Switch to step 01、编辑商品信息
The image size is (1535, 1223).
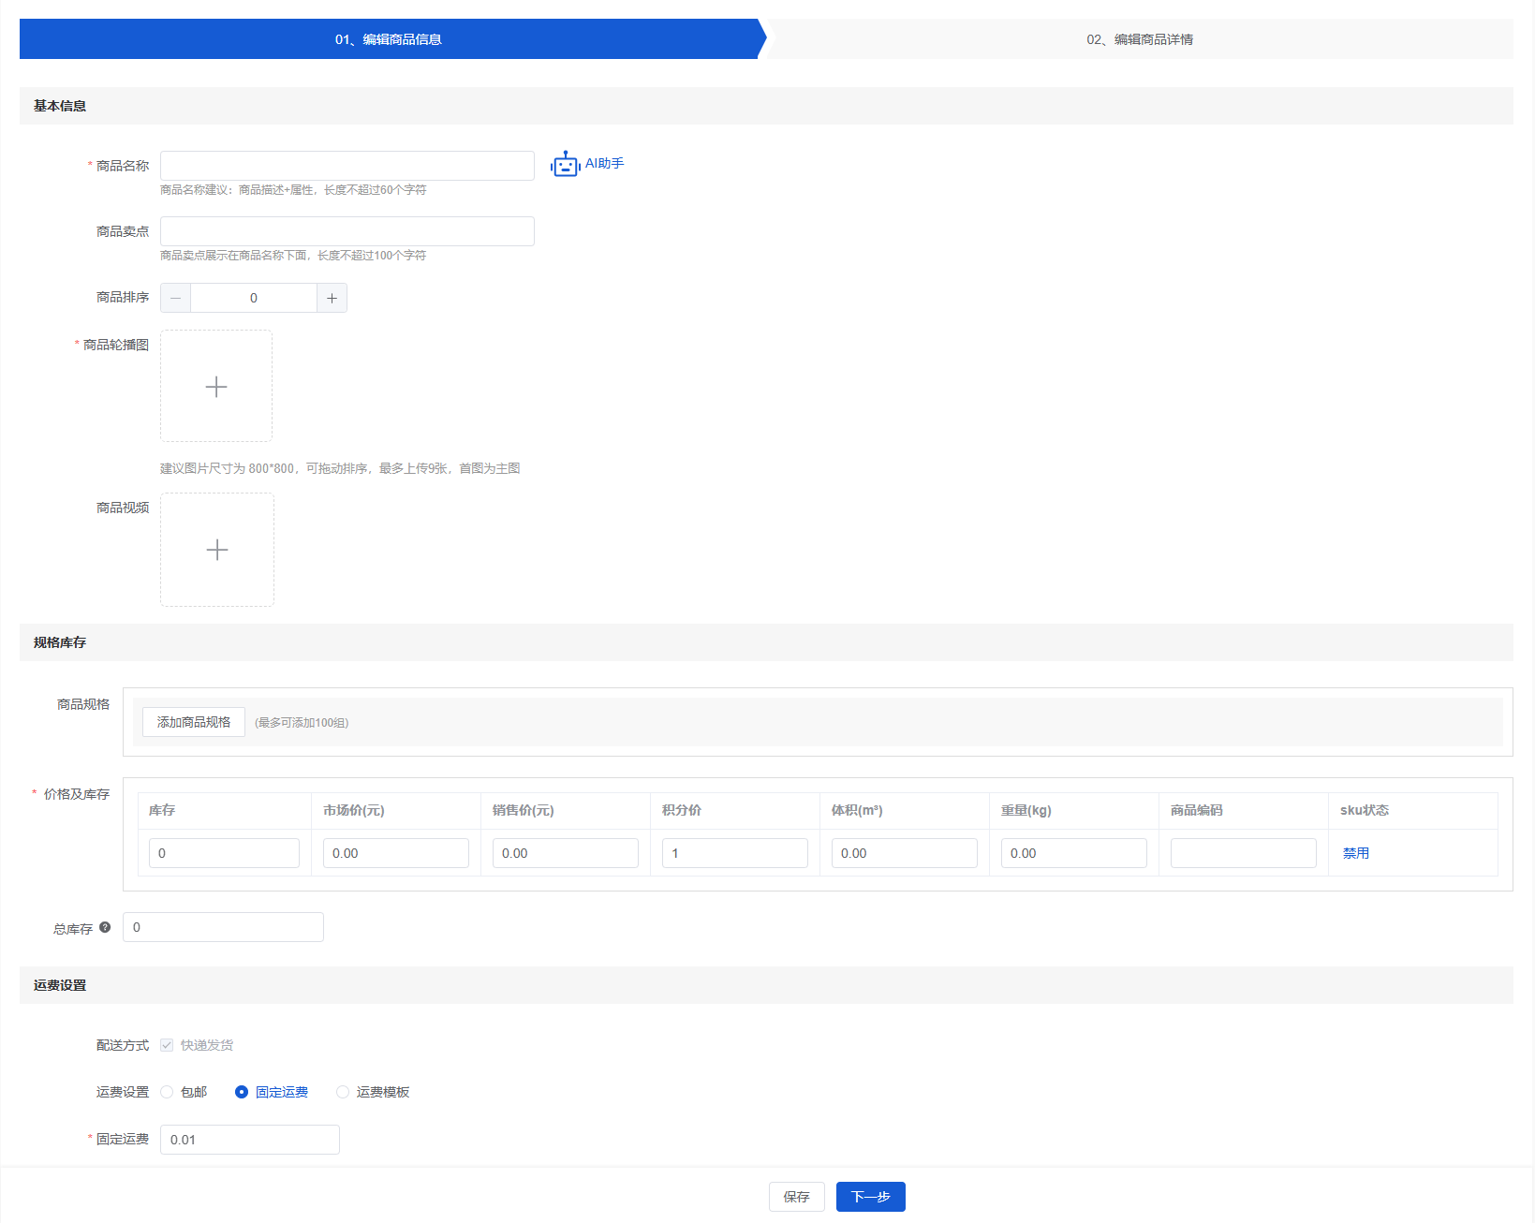(389, 39)
